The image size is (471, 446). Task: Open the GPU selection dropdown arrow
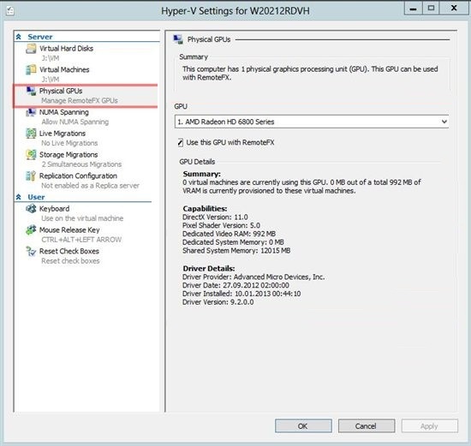click(444, 122)
